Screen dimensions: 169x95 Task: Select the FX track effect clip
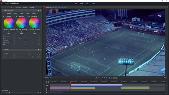[x=97, y=85]
